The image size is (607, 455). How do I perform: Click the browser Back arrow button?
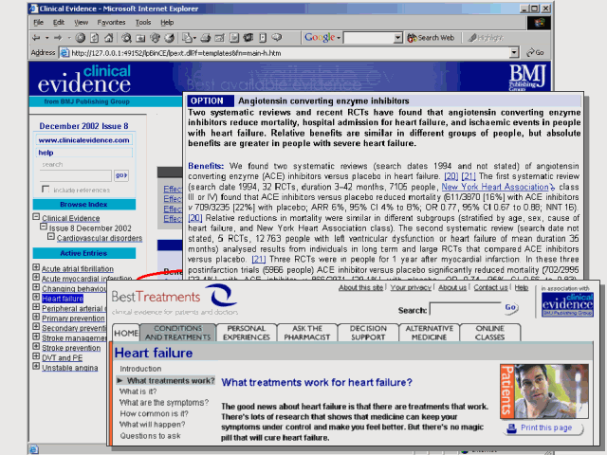click(x=36, y=37)
